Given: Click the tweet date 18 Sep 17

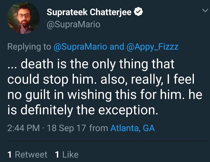Looking at the screenshot, I should coord(65,128).
